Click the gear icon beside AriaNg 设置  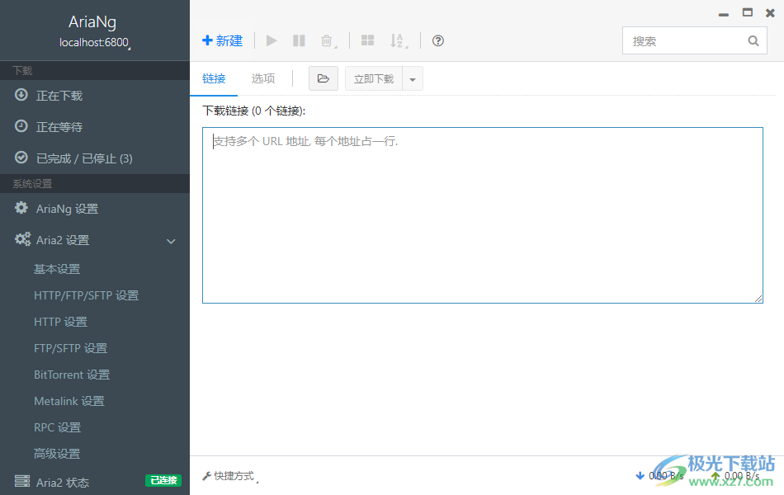[21, 208]
